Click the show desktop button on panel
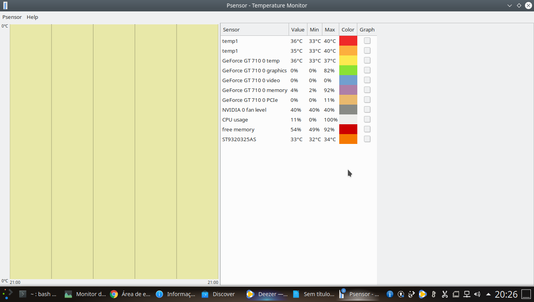The width and height of the screenshot is (534, 302). tap(526, 294)
